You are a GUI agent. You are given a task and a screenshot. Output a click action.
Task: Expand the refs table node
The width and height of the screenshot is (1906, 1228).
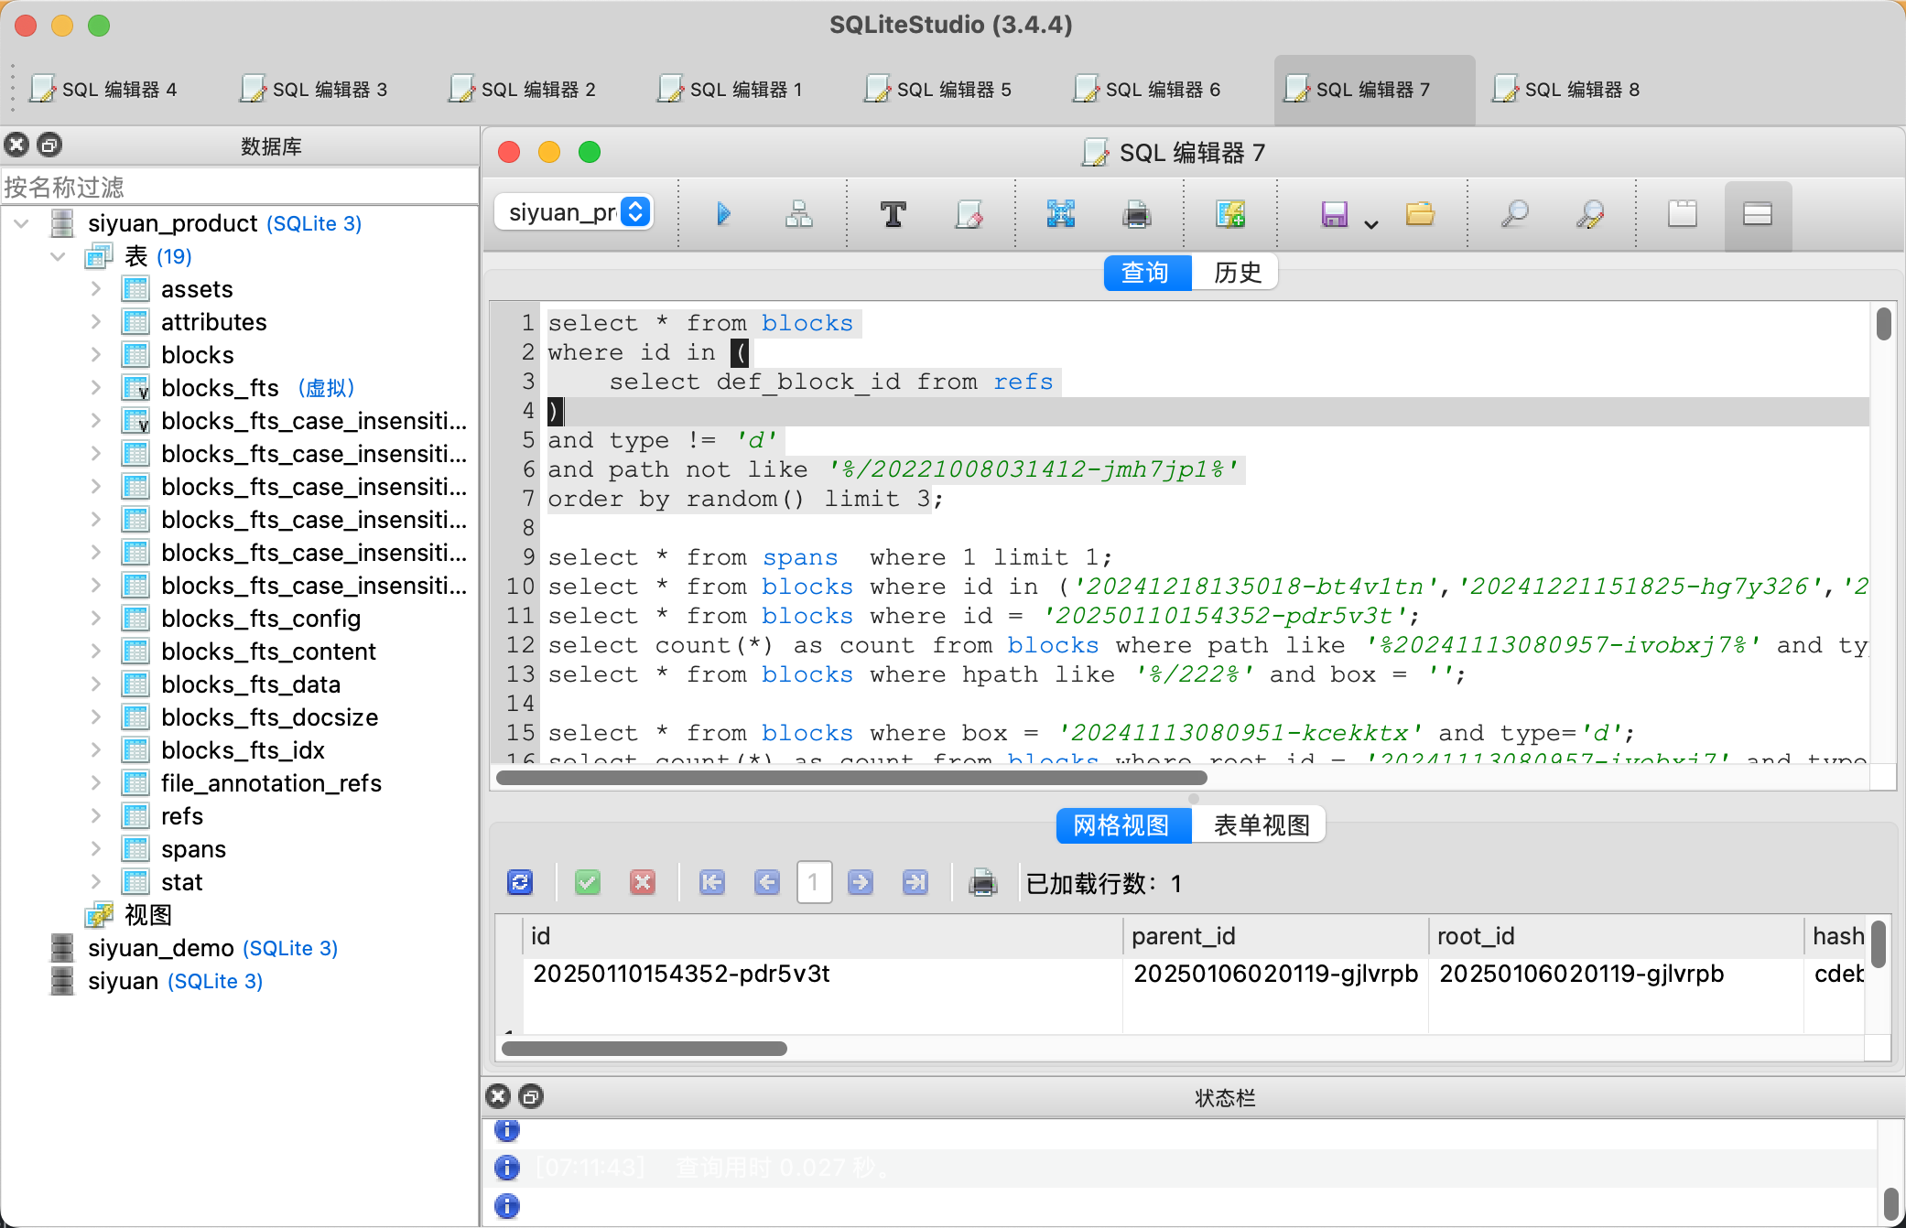(96, 816)
